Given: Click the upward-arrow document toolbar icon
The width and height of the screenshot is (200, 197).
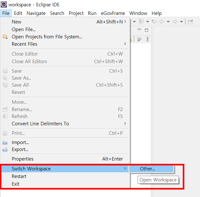Looking at the screenshot, I should 141,22.
